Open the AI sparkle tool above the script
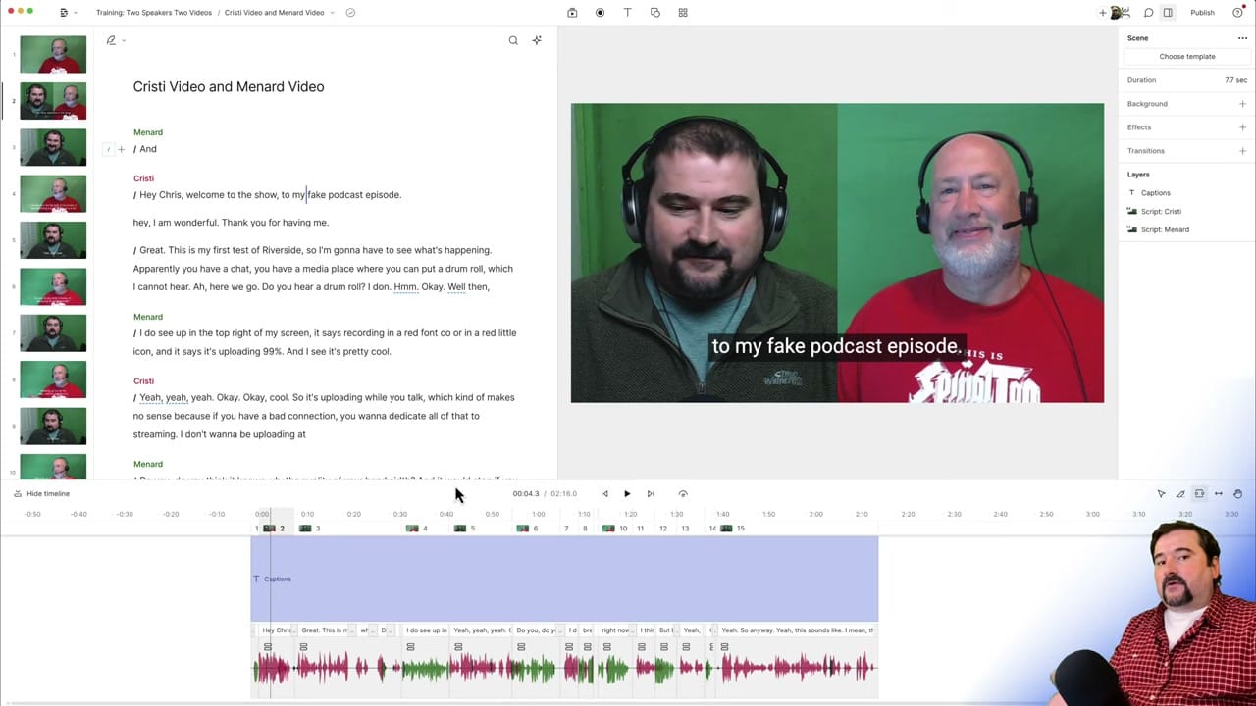The image size is (1256, 706). [x=536, y=40]
